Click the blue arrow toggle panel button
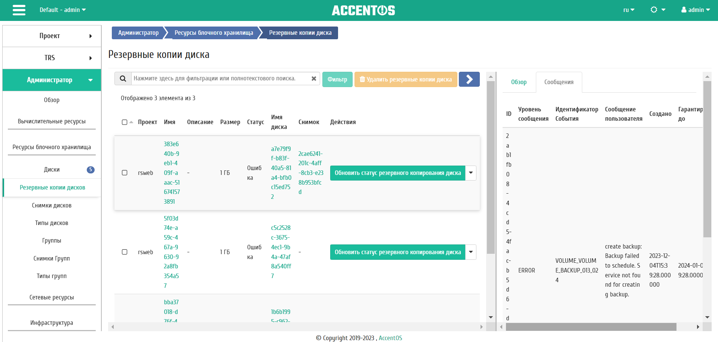 click(x=469, y=79)
